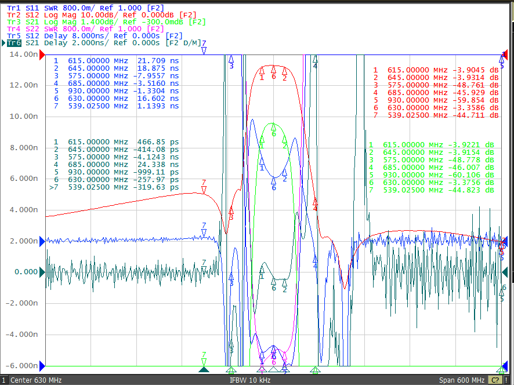Click the -4.000n Y-axis scale label
Viewport: 514px width, 385px height.
point(21,334)
